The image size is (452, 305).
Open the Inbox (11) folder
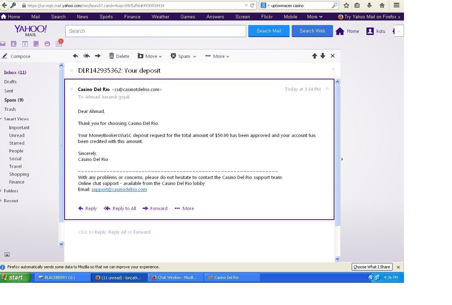coord(15,72)
